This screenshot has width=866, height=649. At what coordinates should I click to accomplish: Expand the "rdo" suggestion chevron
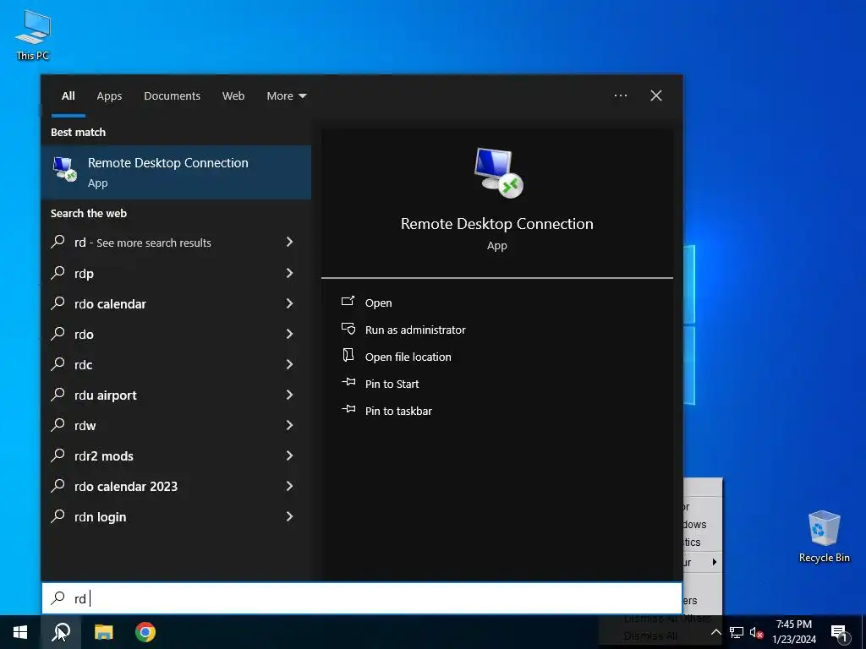point(289,333)
